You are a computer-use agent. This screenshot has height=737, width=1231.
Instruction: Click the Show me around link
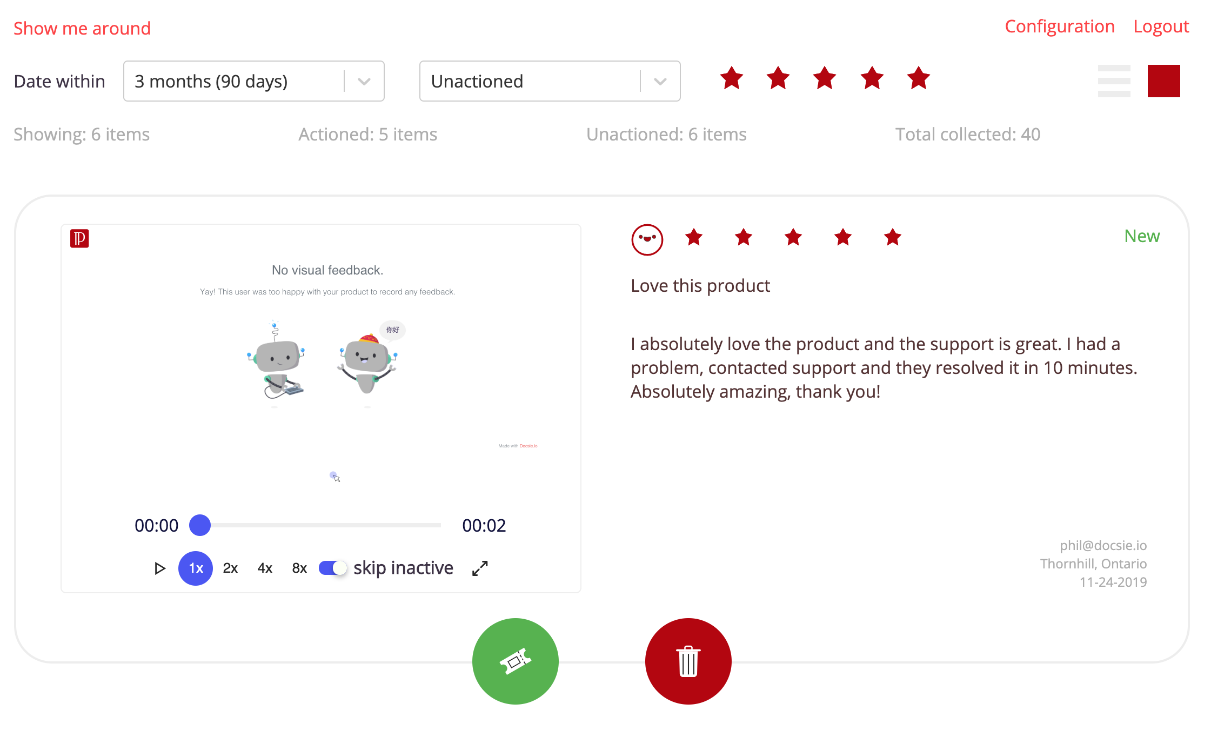(x=82, y=28)
